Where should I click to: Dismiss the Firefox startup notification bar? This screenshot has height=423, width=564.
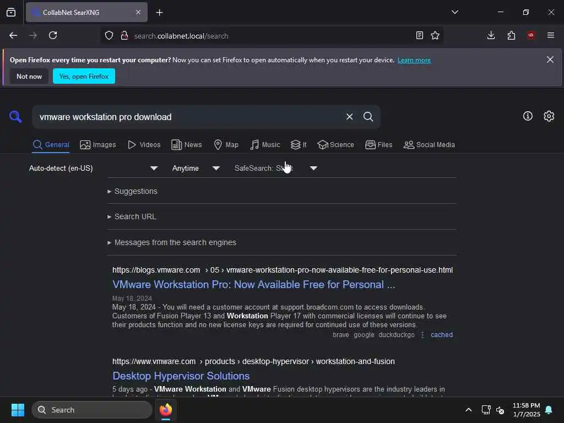550,59
